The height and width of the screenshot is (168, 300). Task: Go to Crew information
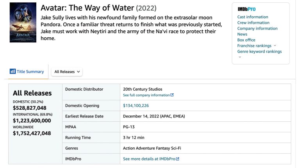253,23
